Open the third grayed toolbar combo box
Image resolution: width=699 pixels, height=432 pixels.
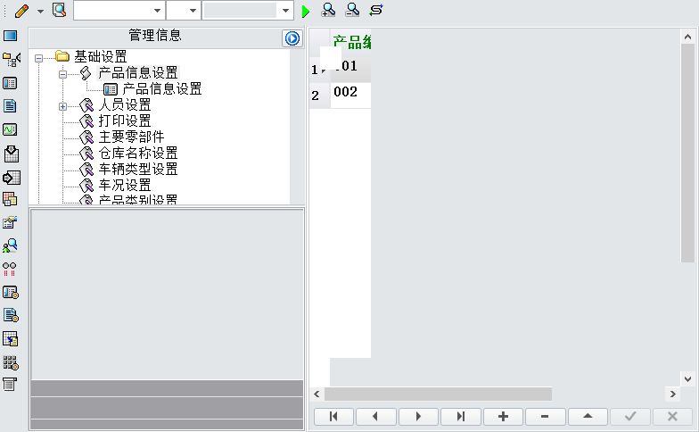coord(248,11)
